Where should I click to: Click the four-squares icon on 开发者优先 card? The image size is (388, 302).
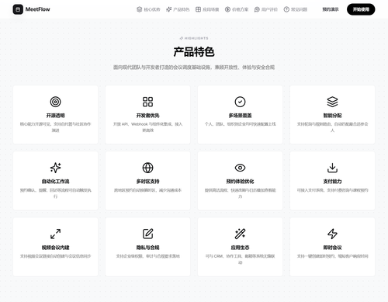tap(147, 102)
